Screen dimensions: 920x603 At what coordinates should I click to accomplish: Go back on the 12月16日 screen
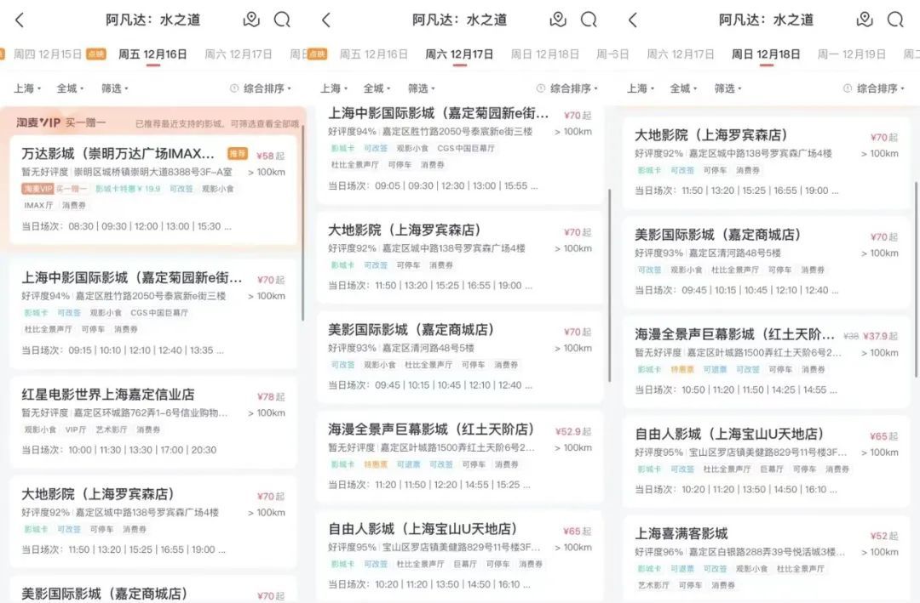click(20, 20)
